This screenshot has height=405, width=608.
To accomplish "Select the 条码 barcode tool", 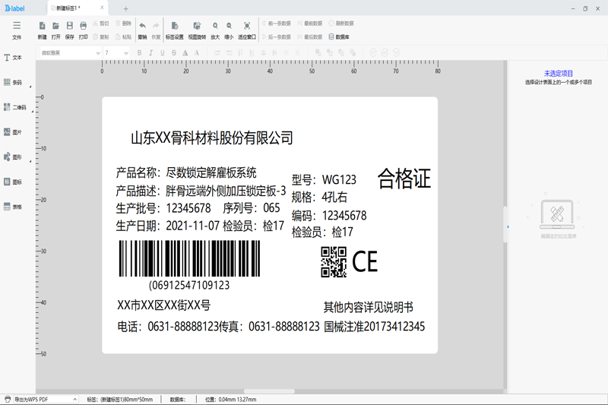I will tap(15, 82).
